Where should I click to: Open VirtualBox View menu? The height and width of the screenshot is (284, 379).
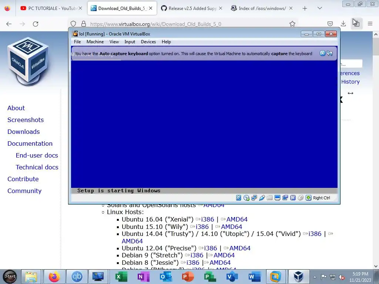(x=114, y=42)
